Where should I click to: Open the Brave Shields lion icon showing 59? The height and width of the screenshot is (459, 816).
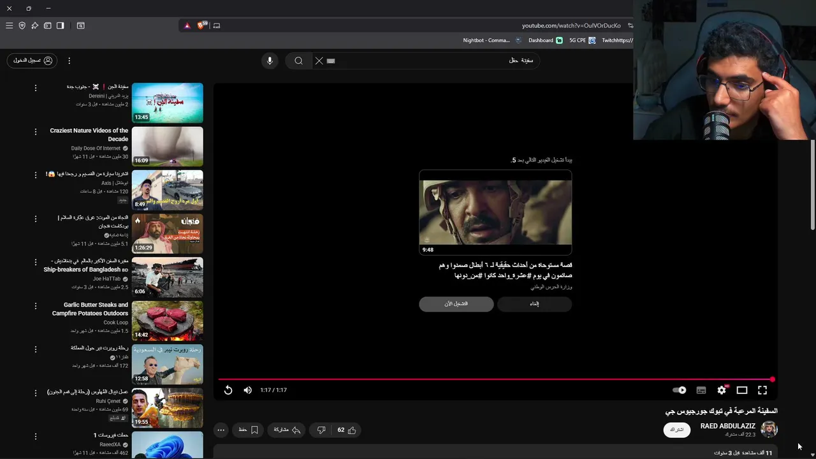201,25
